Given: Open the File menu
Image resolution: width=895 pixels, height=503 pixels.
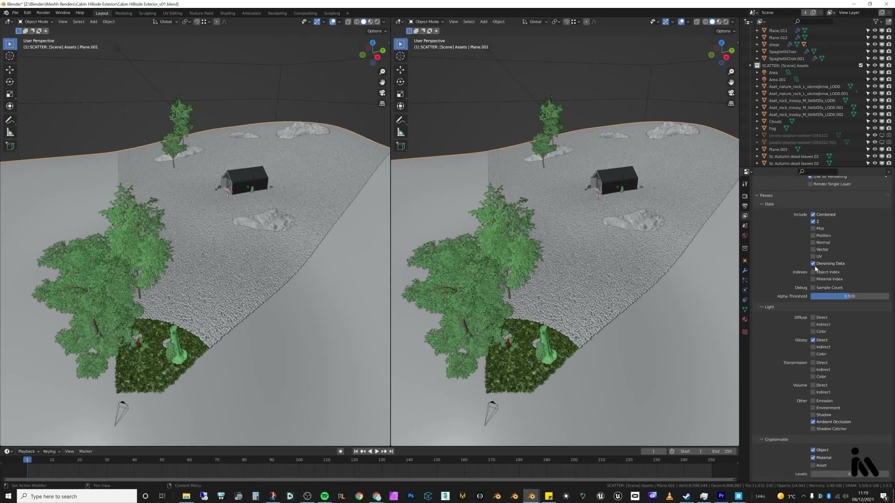Looking at the screenshot, I should point(15,13).
